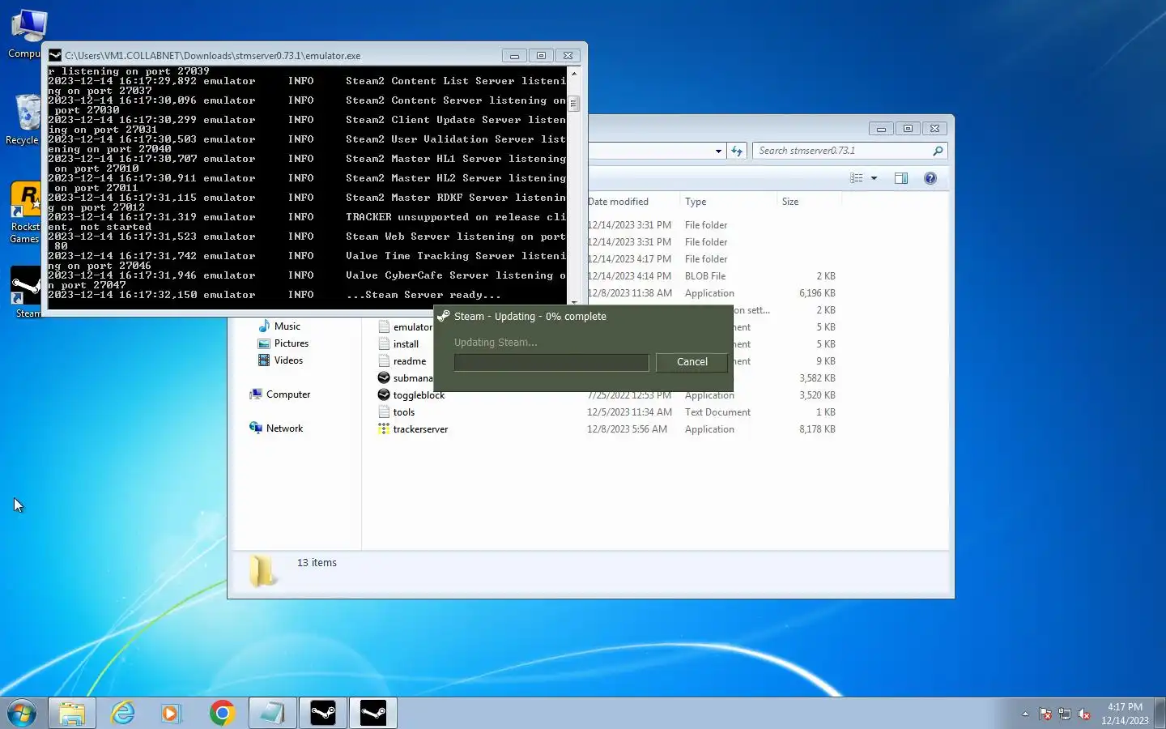1166x729 pixels.
Task: Show hidden system tray icons
Action: pyautogui.click(x=1025, y=714)
